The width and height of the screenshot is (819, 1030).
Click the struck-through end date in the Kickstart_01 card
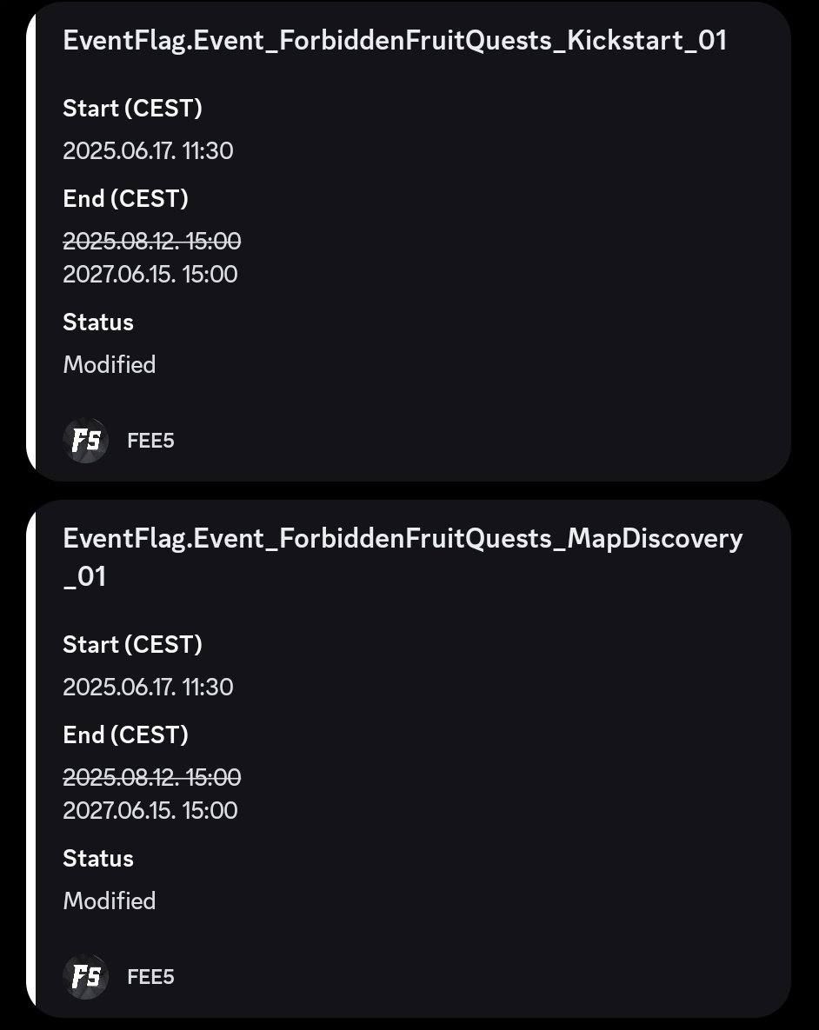pos(152,241)
